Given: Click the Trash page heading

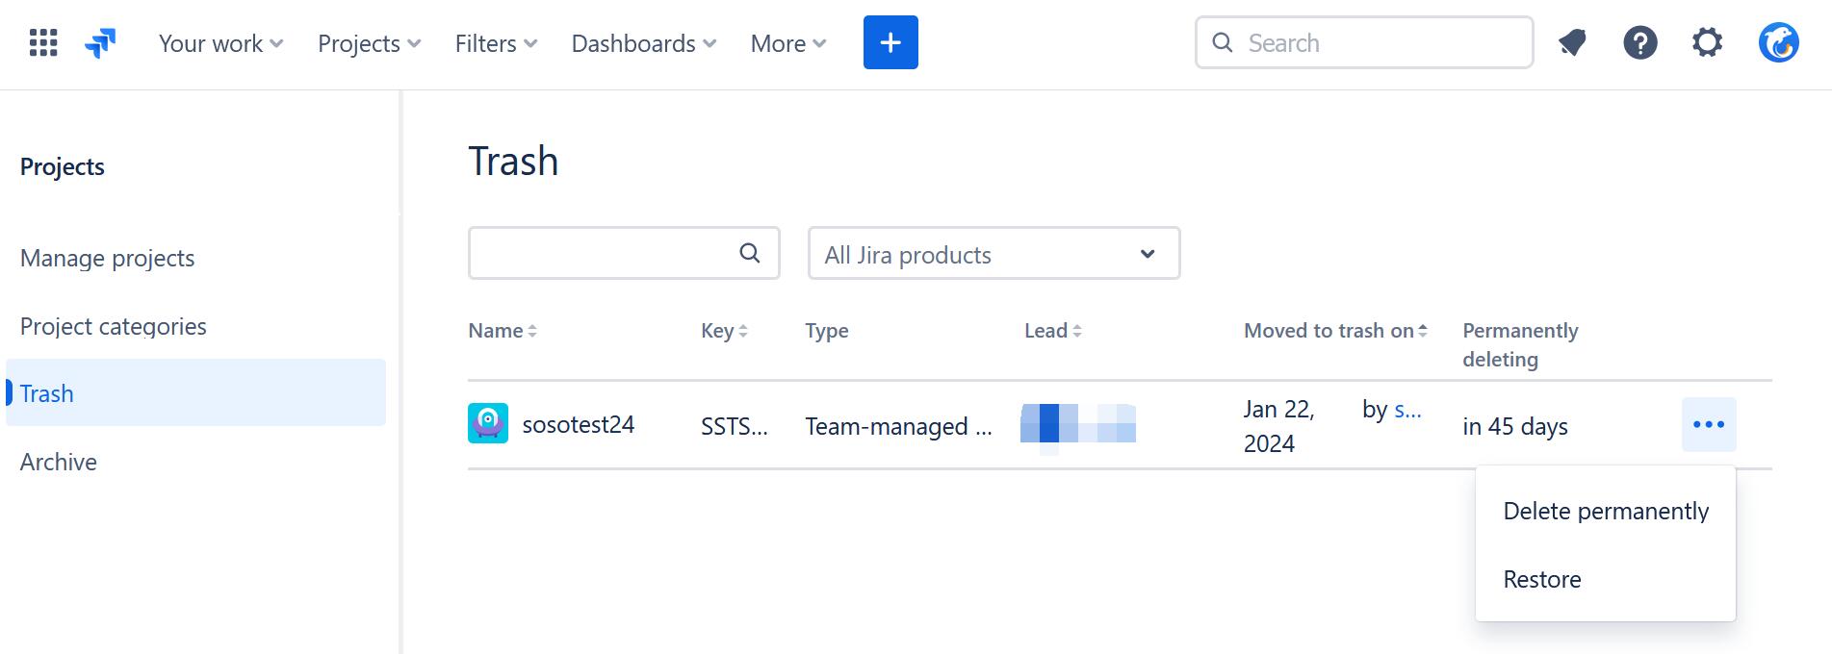Looking at the screenshot, I should pos(513,161).
